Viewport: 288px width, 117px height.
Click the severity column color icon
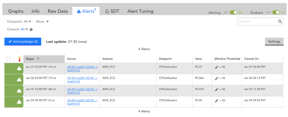(x=20, y=59)
